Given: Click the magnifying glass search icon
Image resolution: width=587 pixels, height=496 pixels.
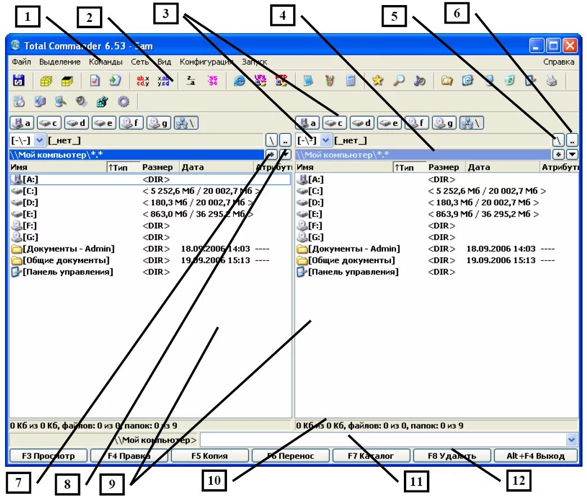Looking at the screenshot, I should coord(399,80).
